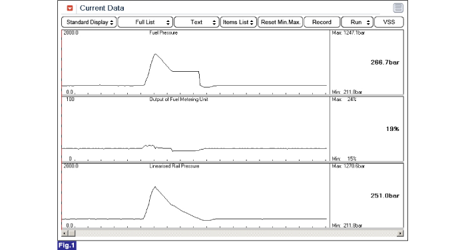Open the Items List selector
466x250 pixels.
click(238, 22)
